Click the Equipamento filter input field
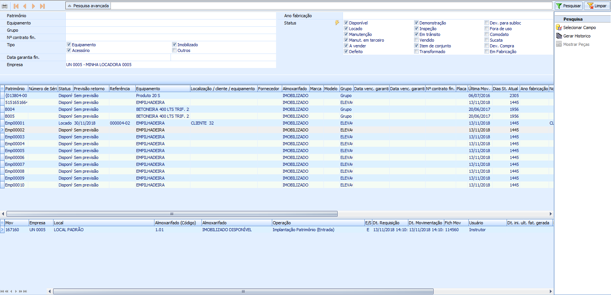Viewport: 611px width, 295px height. pyautogui.click(x=171, y=23)
